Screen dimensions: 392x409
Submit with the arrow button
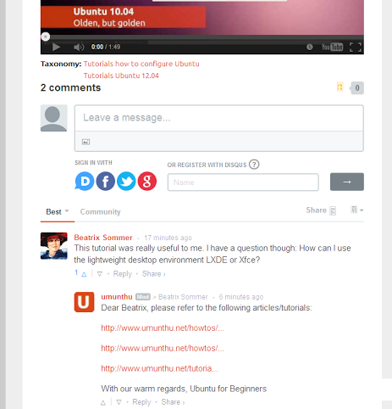pos(347,182)
